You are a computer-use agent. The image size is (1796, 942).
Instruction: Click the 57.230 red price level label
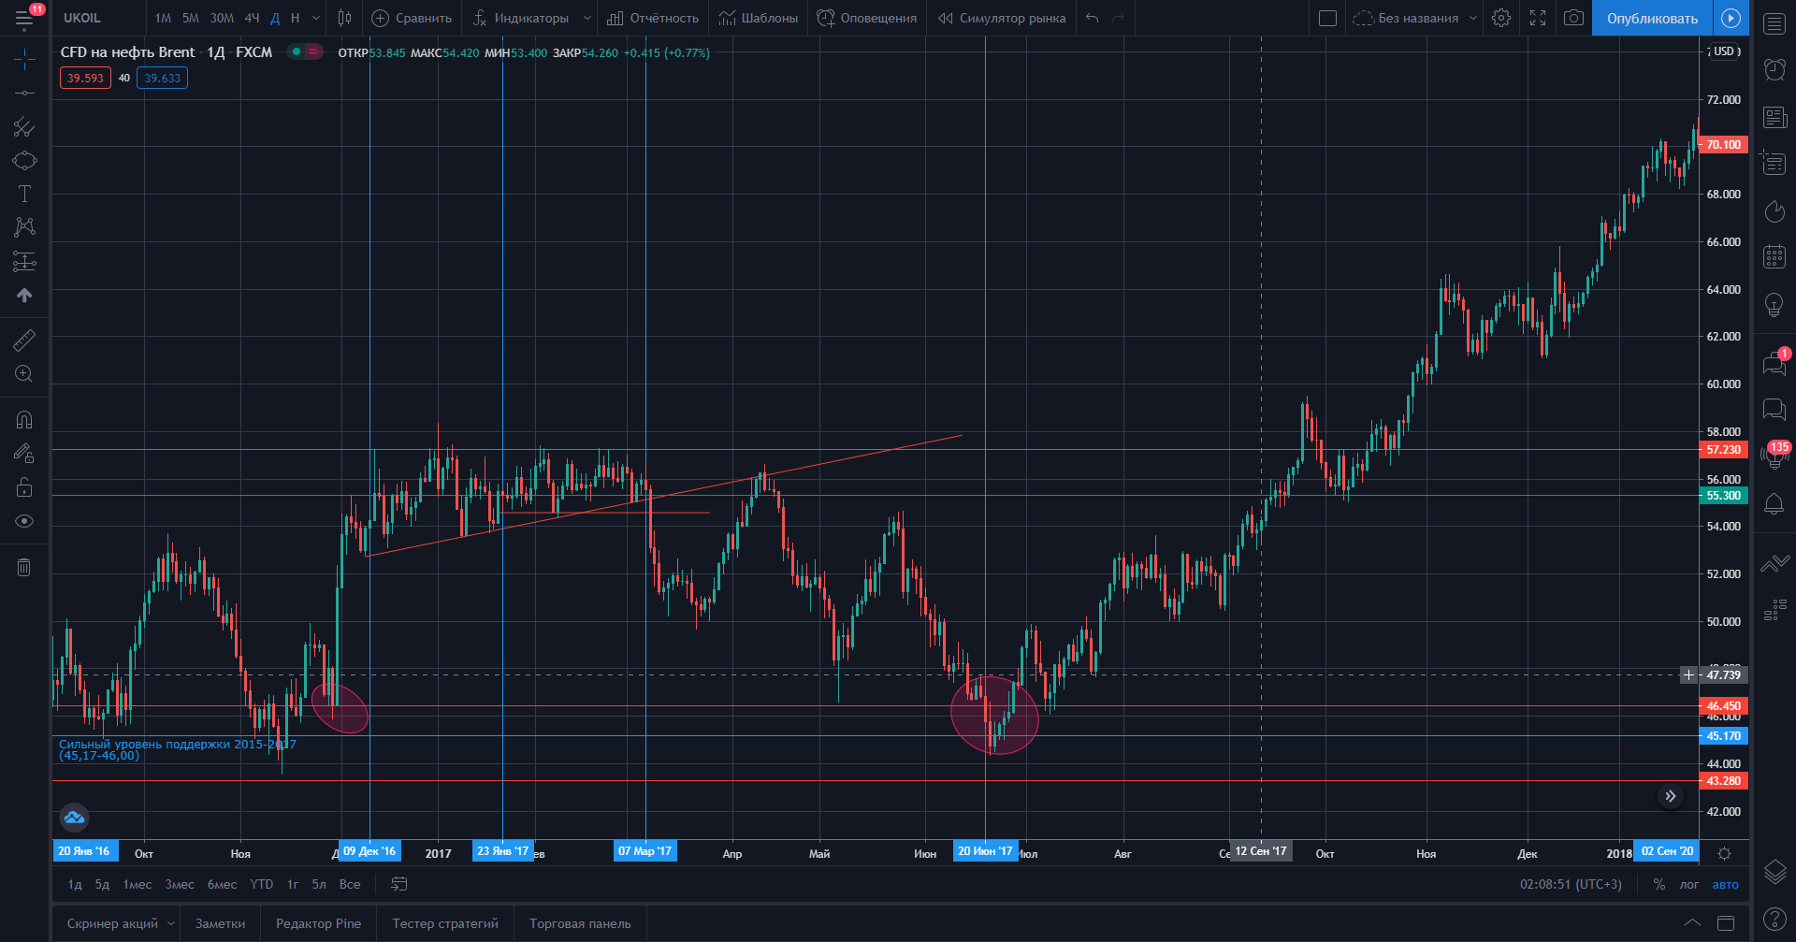pyautogui.click(x=1723, y=450)
